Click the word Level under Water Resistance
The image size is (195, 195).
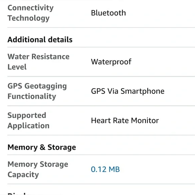click(17, 67)
